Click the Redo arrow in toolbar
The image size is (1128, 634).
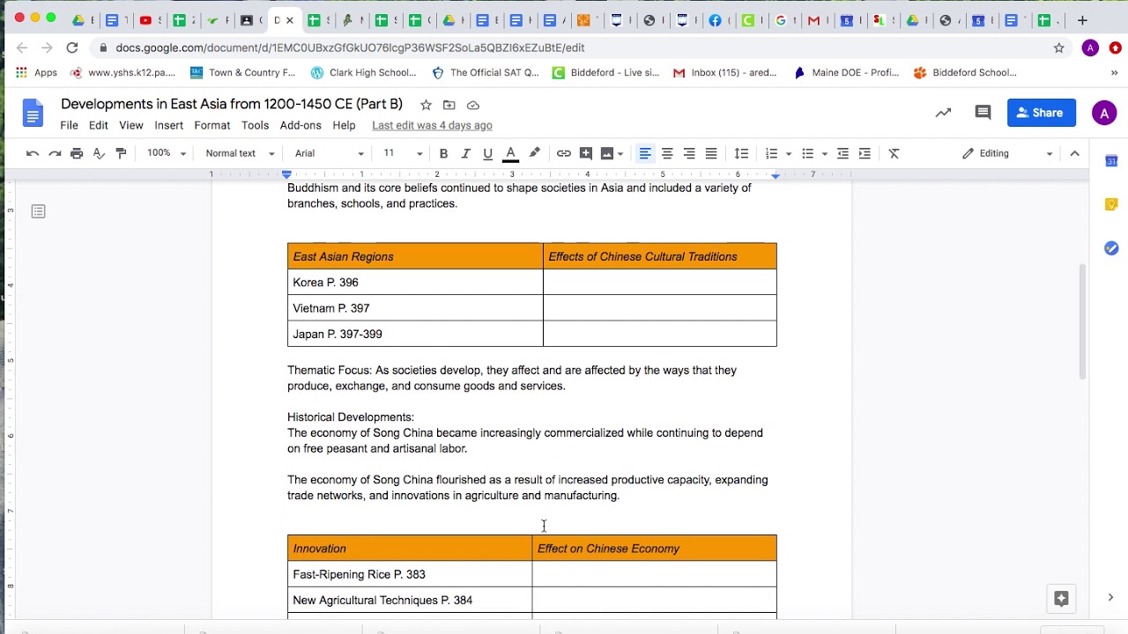[x=55, y=153]
